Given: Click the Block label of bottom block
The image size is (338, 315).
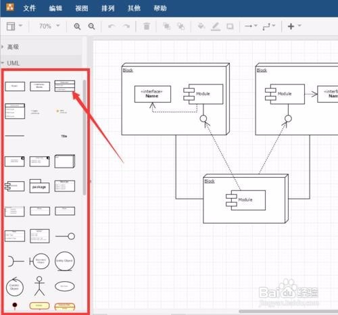Looking at the screenshot, I should tap(210, 181).
